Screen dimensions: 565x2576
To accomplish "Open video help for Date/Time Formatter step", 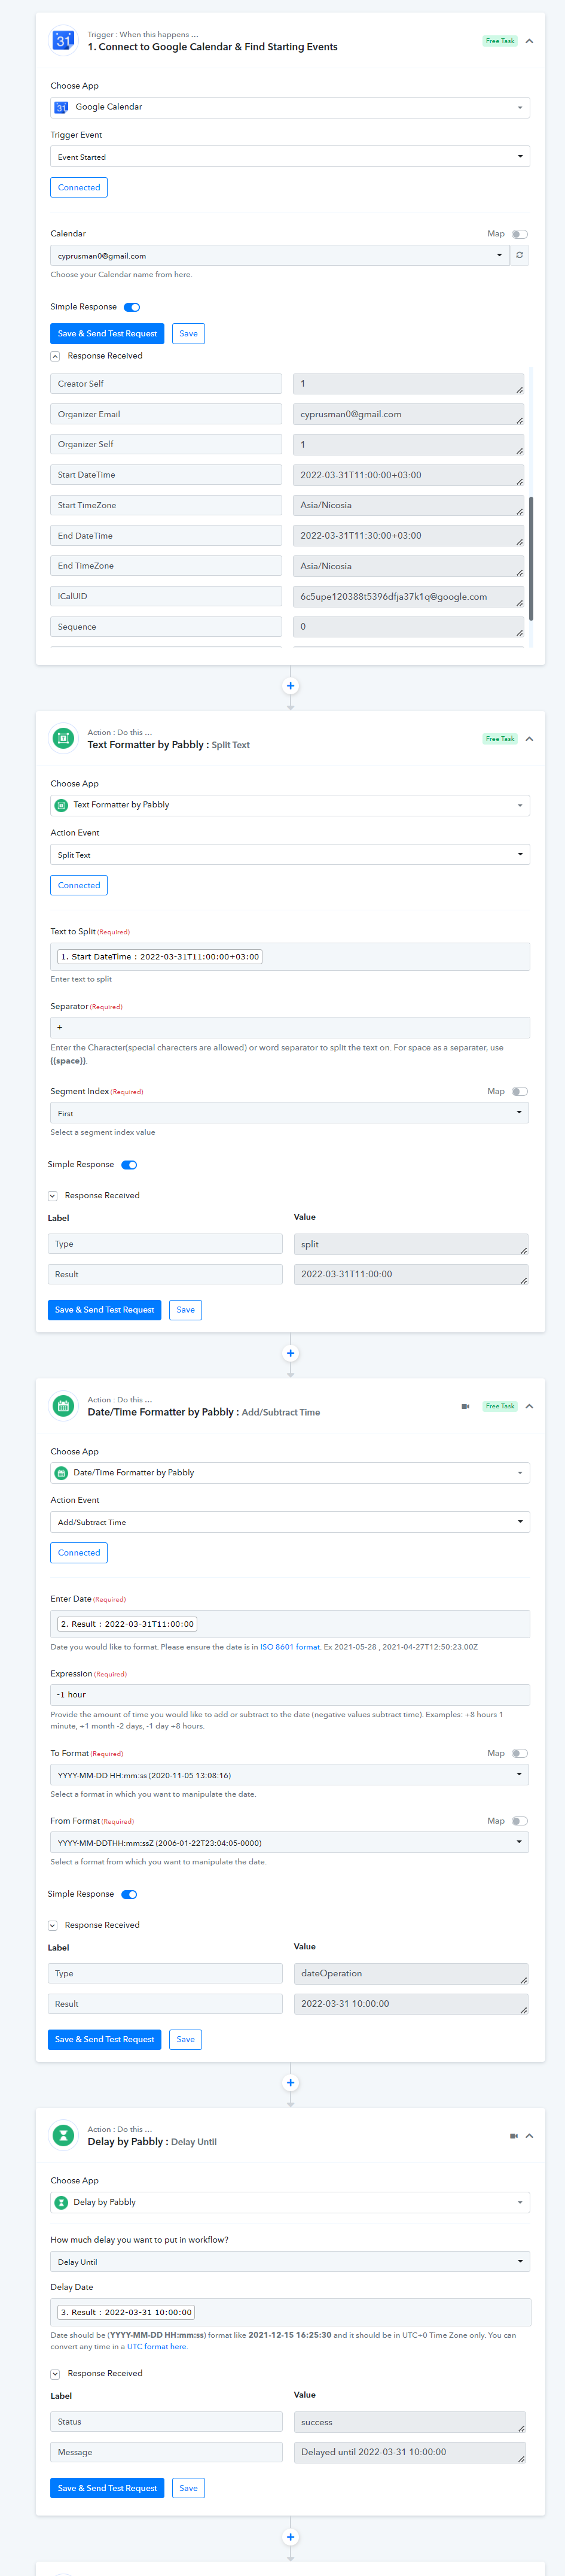I will coord(465,1406).
